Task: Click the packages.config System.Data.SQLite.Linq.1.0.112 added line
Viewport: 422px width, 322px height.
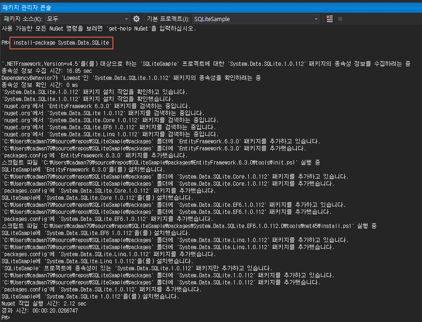Action: tap(109, 254)
